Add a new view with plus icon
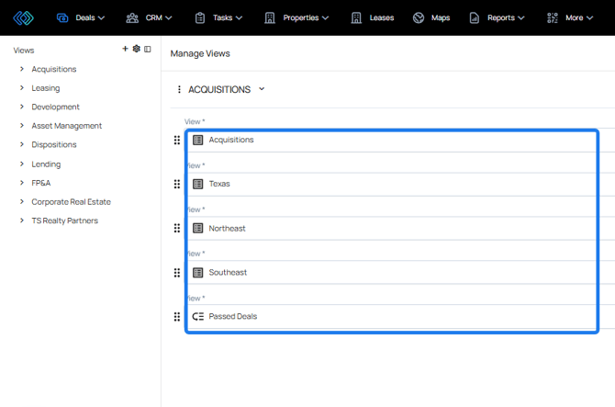615x407 pixels. click(125, 49)
